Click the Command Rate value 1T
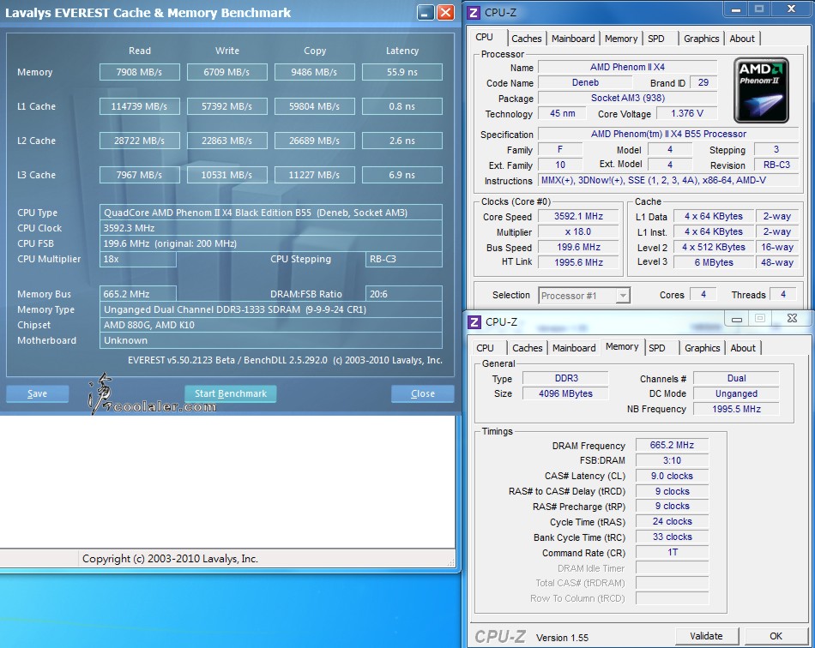The image size is (815, 648). click(x=672, y=553)
